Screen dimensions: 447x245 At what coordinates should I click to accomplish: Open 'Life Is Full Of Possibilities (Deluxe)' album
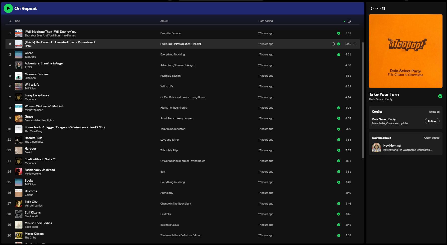tap(180, 44)
